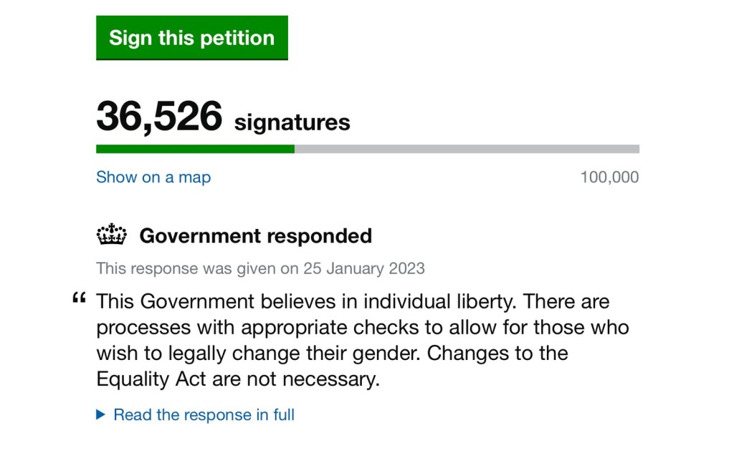Click the Sign this petition button
This screenshot has width=734, height=458.
191,38
